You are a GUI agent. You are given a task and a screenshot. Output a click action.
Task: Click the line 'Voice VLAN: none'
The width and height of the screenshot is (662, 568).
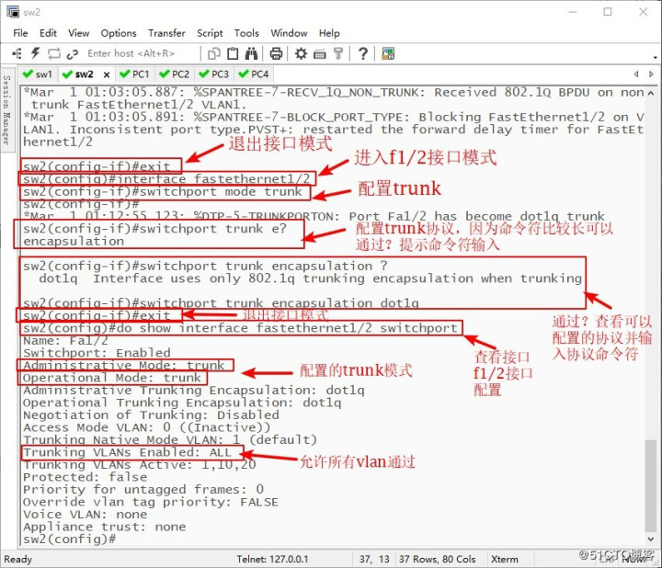pos(86,515)
